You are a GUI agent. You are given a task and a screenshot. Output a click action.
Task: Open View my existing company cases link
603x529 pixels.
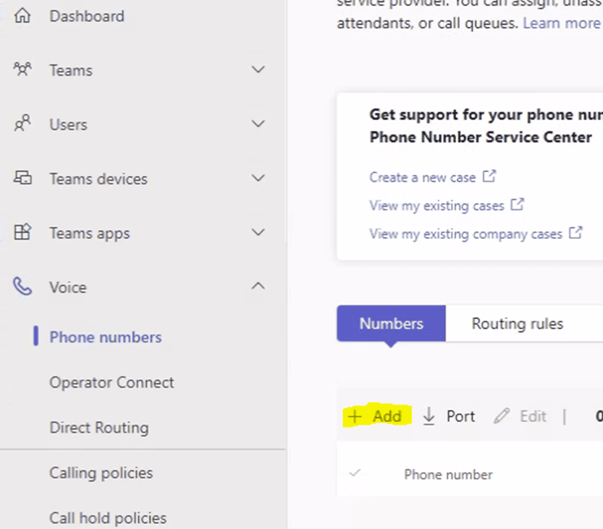(465, 234)
